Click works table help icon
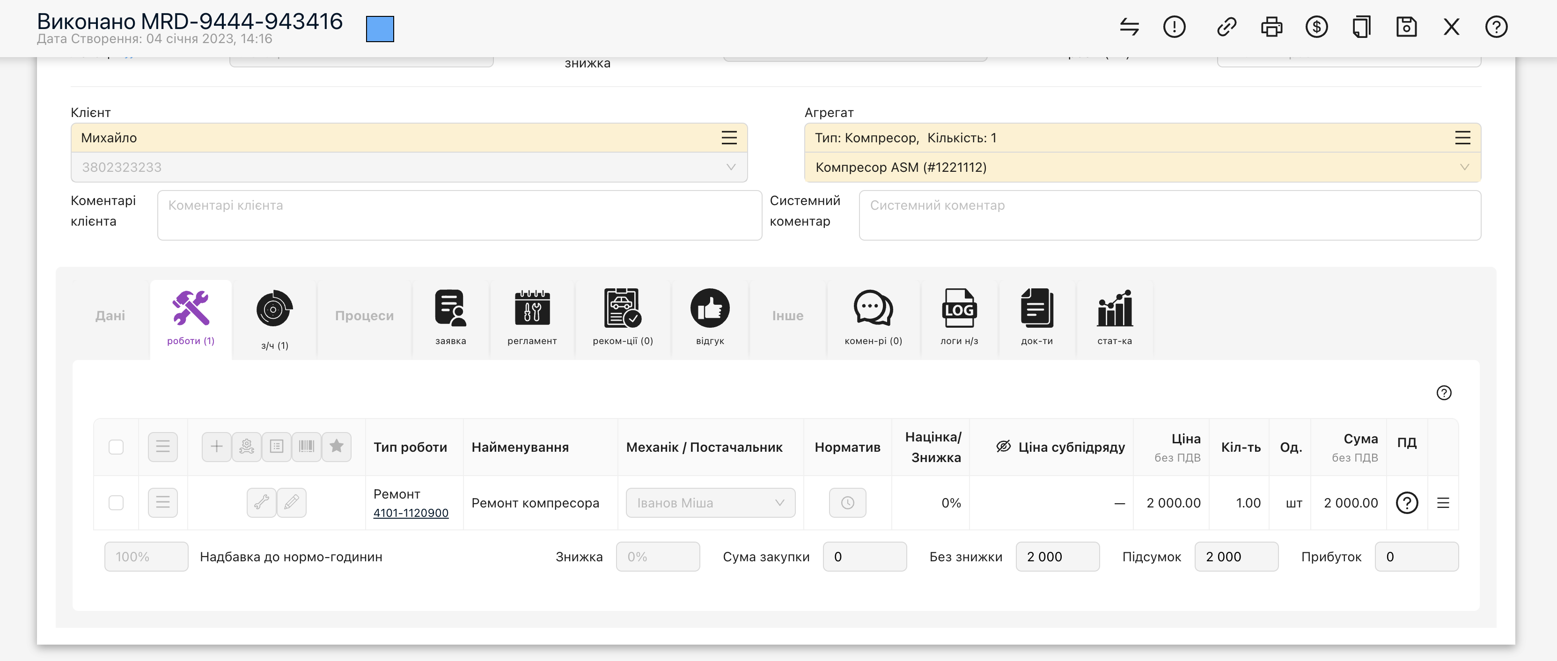1557x661 pixels. 1443,393
